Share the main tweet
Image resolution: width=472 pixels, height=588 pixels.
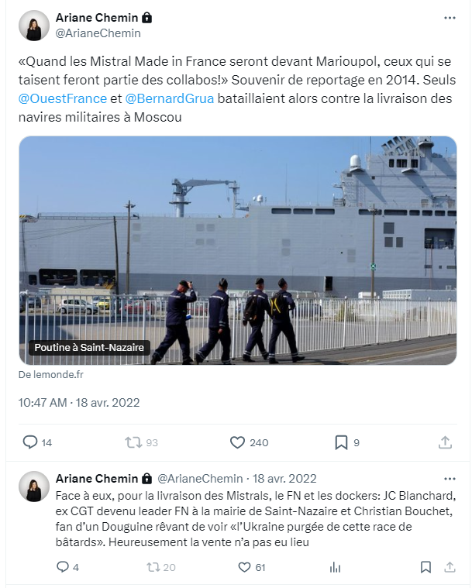445,442
